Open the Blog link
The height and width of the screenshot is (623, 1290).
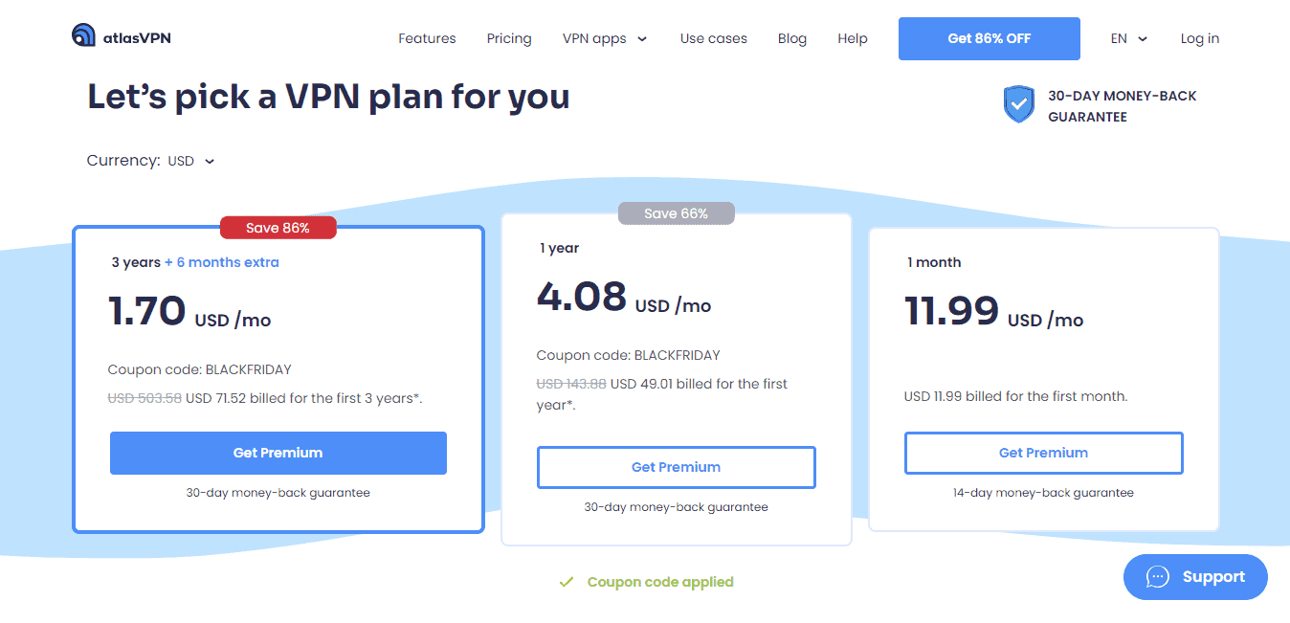[x=792, y=39]
